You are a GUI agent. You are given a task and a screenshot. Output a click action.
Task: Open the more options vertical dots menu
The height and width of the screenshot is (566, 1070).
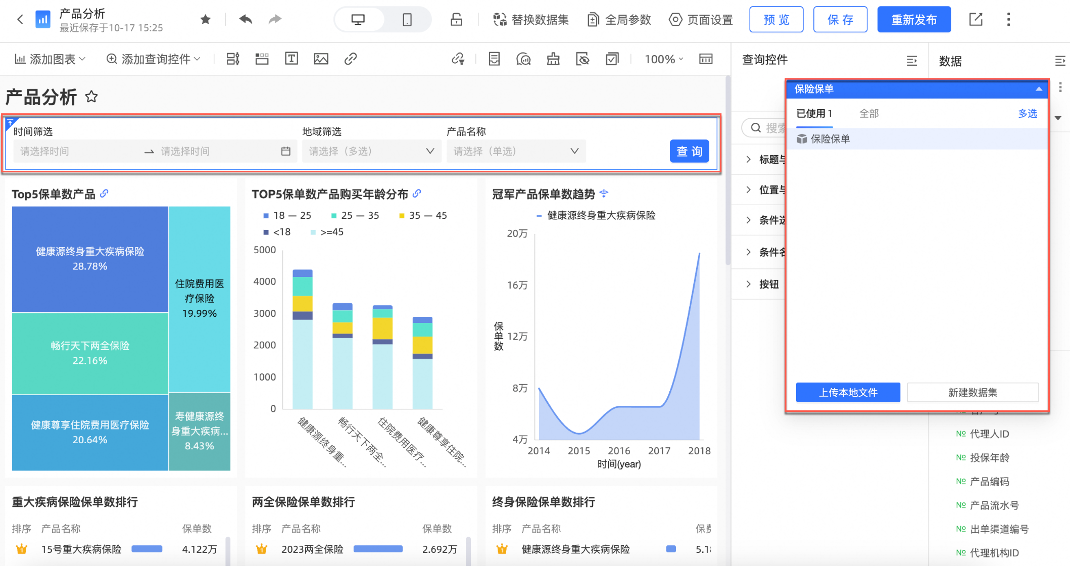click(1008, 20)
